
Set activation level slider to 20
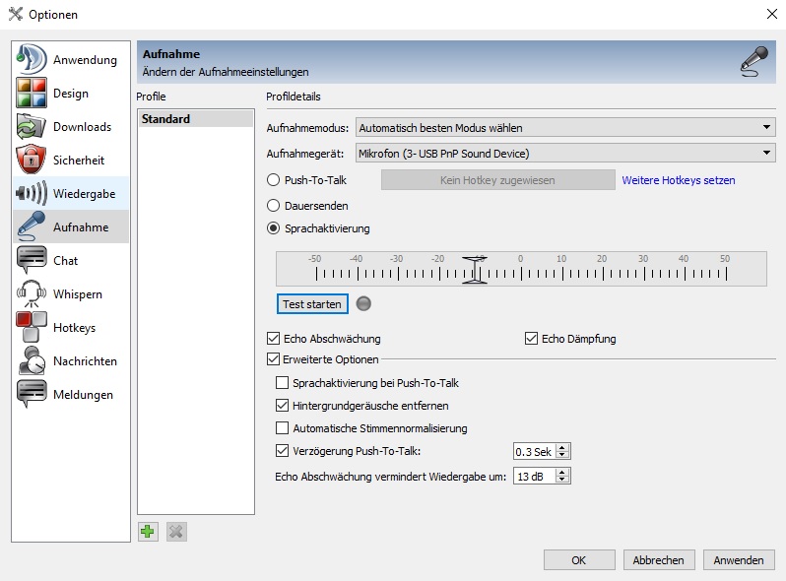point(603,273)
